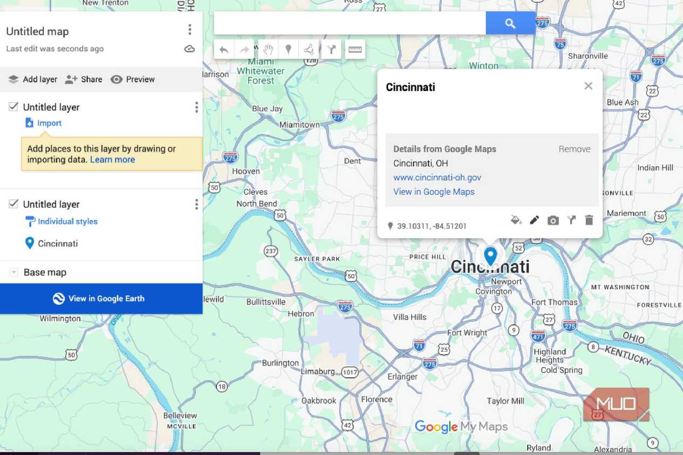Select the hand pan tool
This screenshot has height=455, width=683.
[268, 50]
